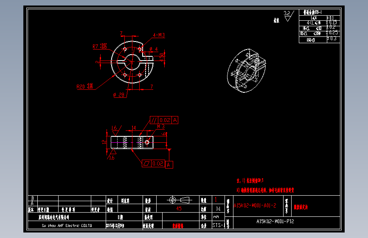The height and width of the screenshot is (238, 368).
Task: Click the R7 radius dimension
Action: 99,46
